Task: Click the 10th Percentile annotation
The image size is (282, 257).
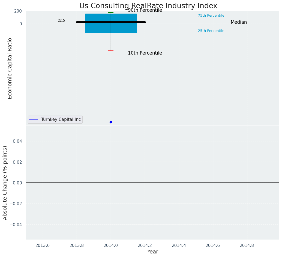Action: click(x=145, y=53)
